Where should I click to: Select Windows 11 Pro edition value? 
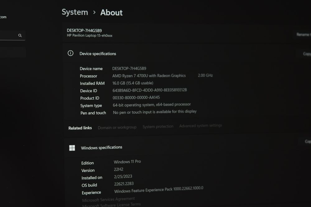[127, 162]
